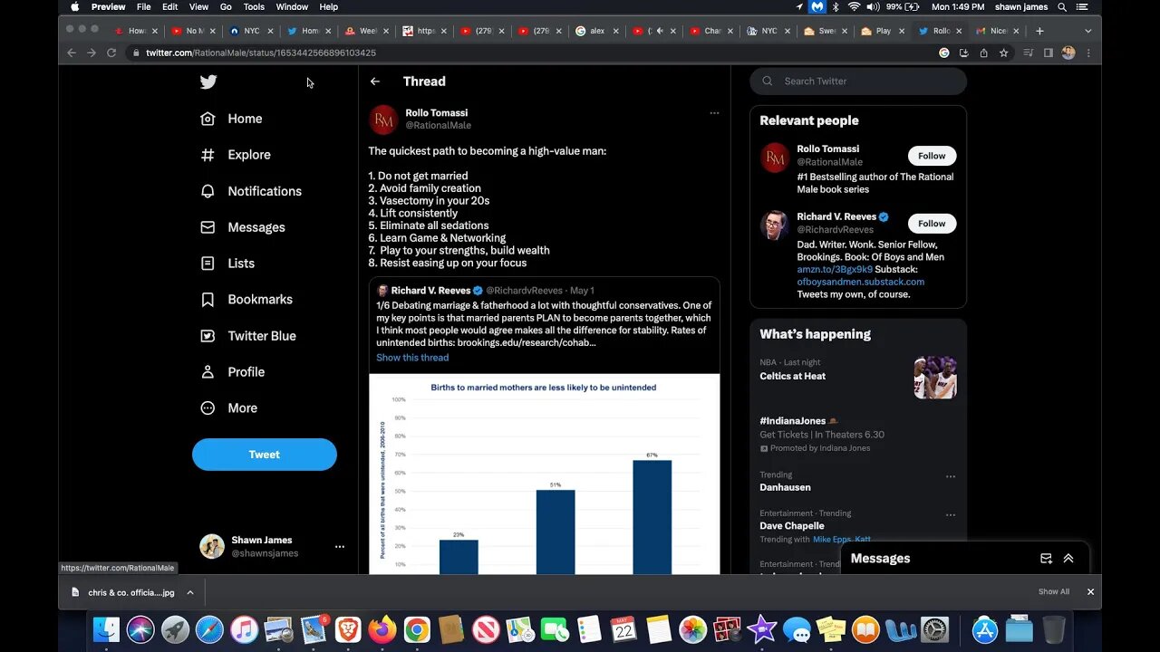Open the Window menu
1160x652 pixels.
(x=292, y=6)
